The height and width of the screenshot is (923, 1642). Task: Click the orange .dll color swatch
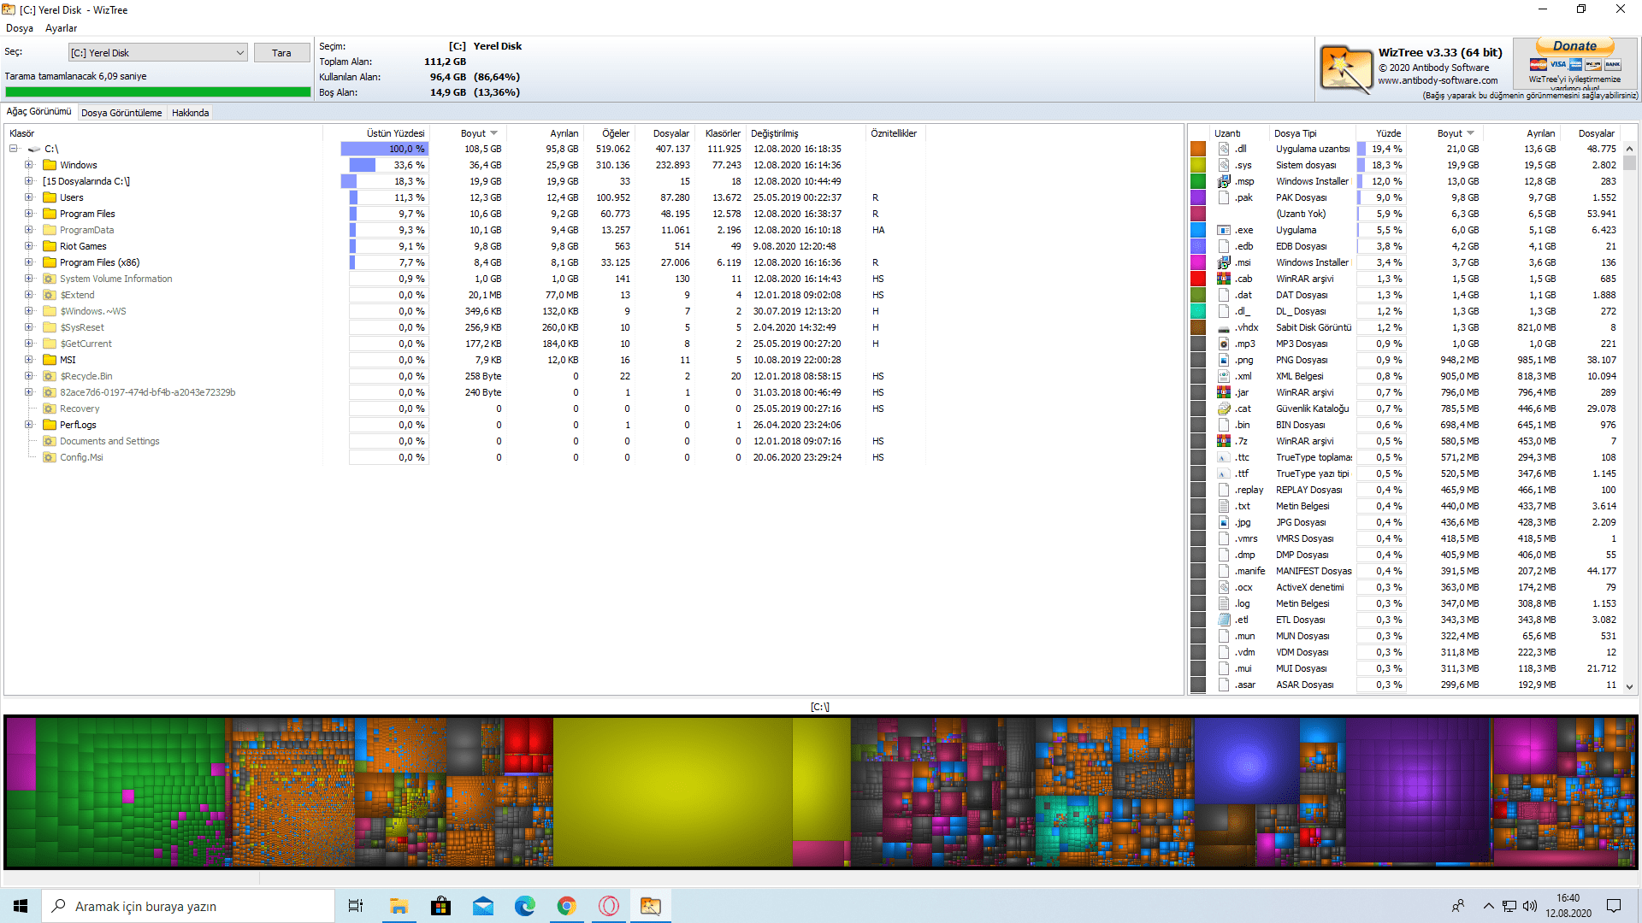[1198, 149]
